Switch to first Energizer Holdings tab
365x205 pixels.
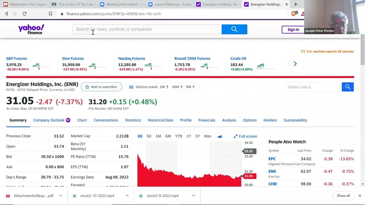pos(218,4)
